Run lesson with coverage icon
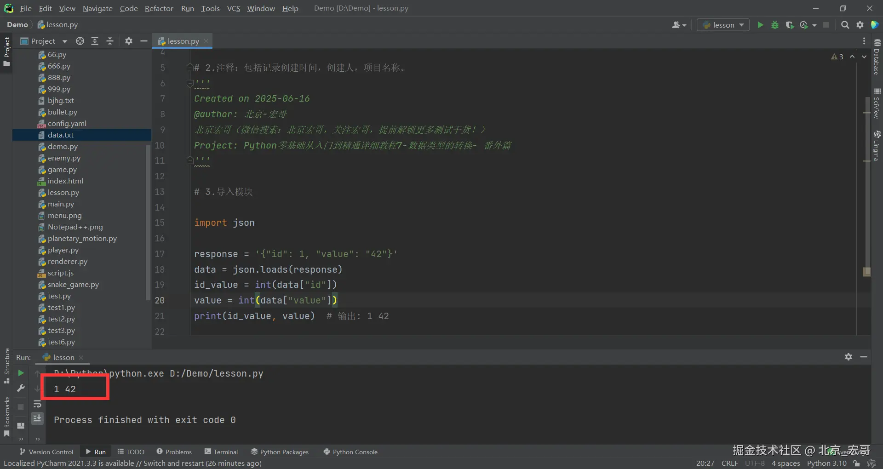Viewport: 883px width, 469px height. coord(790,25)
